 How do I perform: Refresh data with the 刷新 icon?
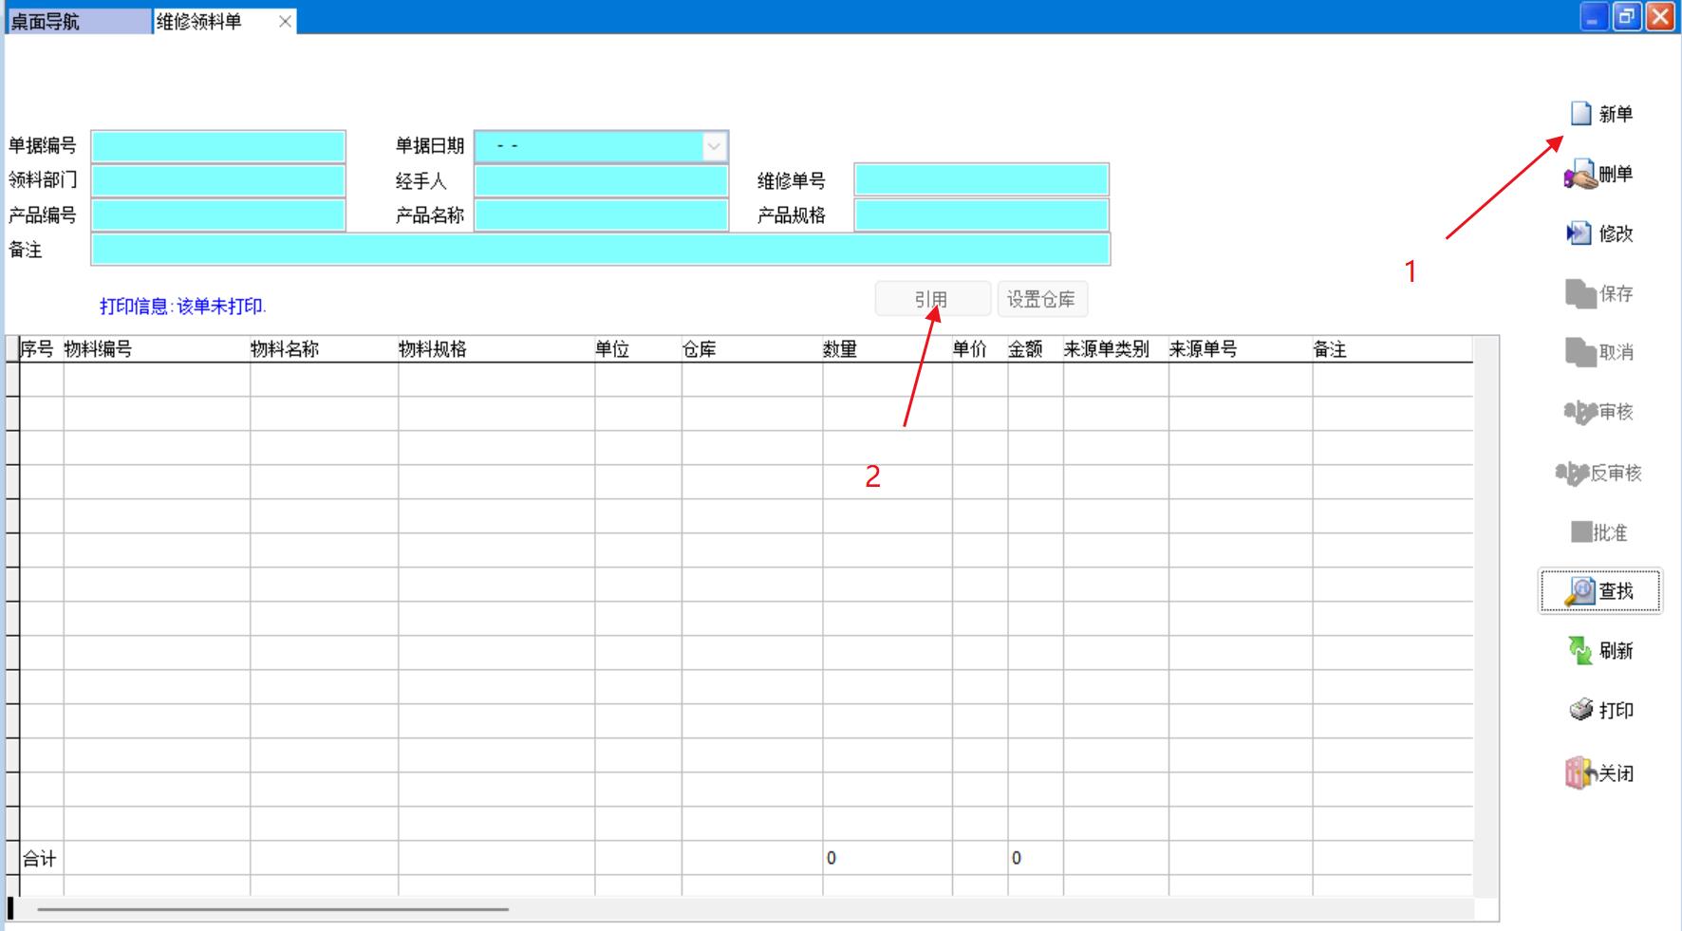point(1580,651)
